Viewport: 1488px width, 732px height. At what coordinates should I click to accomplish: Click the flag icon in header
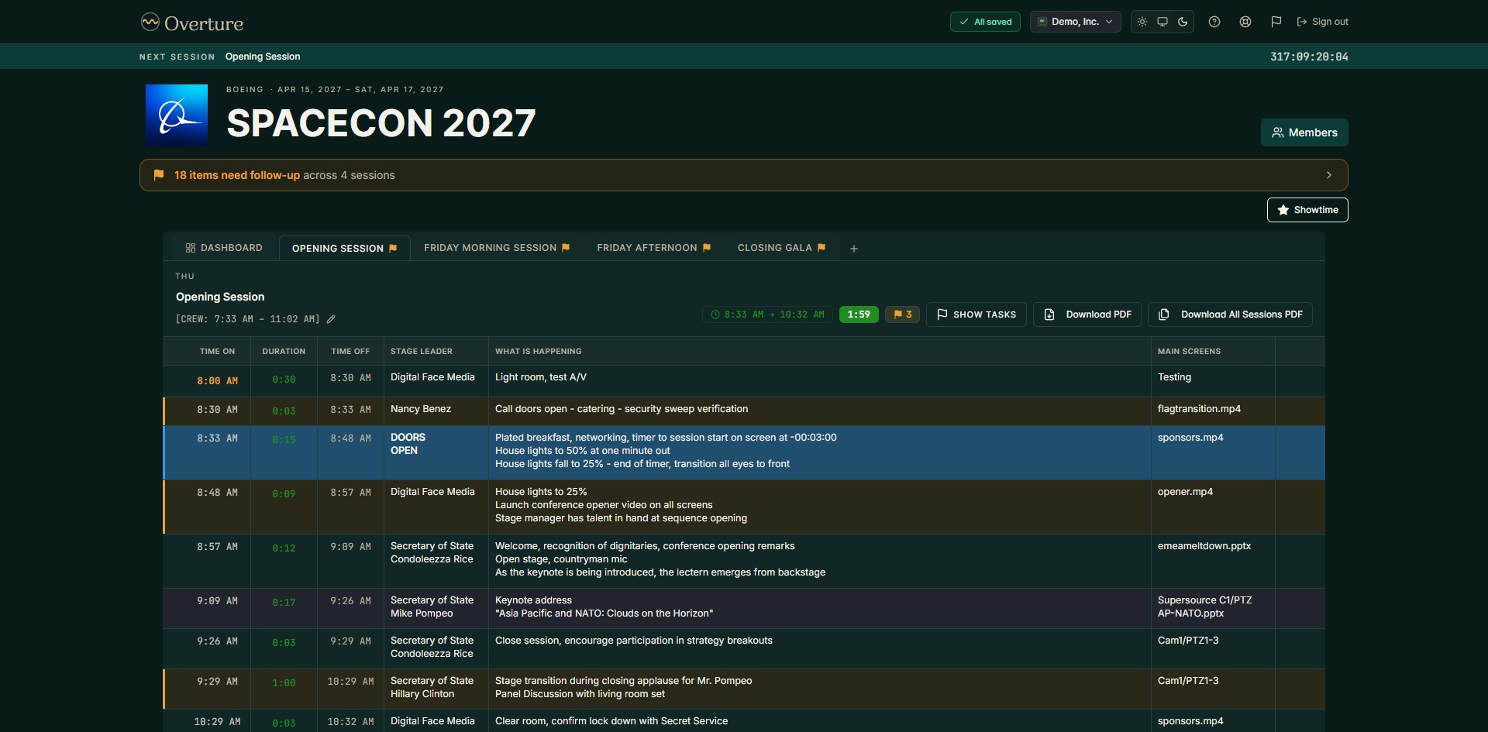click(1276, 22)
